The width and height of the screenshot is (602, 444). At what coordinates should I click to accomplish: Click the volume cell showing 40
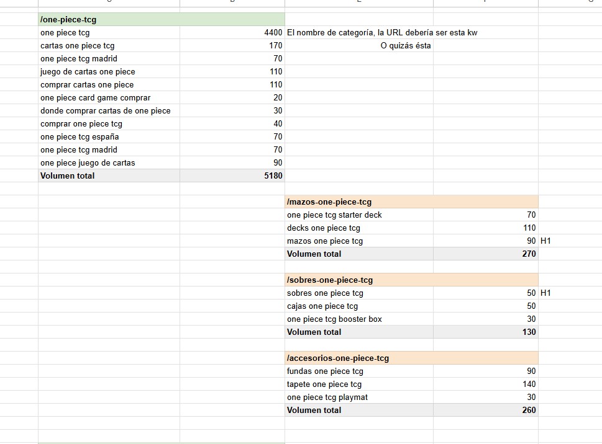click(232, 124)
